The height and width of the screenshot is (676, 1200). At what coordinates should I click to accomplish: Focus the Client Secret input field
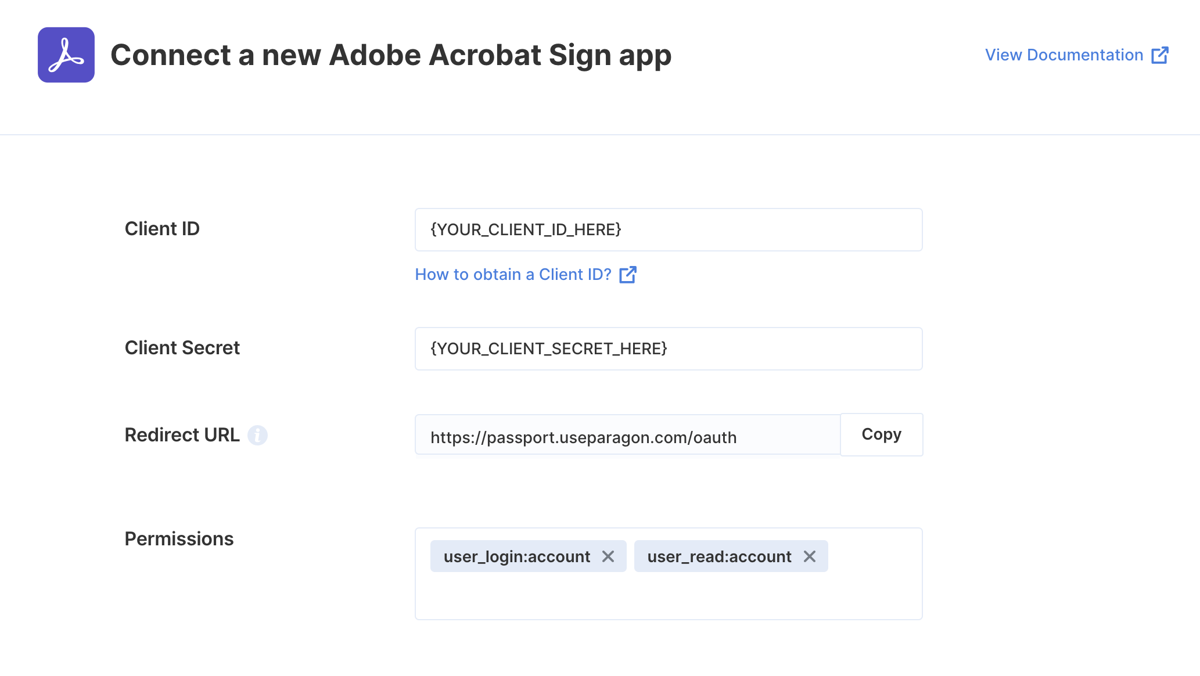pos(669,348)
